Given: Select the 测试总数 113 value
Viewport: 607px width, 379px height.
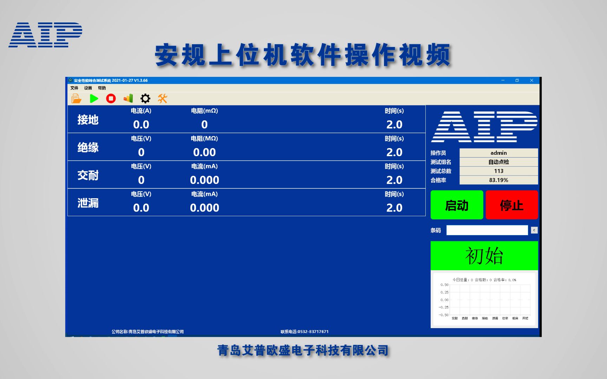Looking at the screenshot, I should (x=498, y=171).
